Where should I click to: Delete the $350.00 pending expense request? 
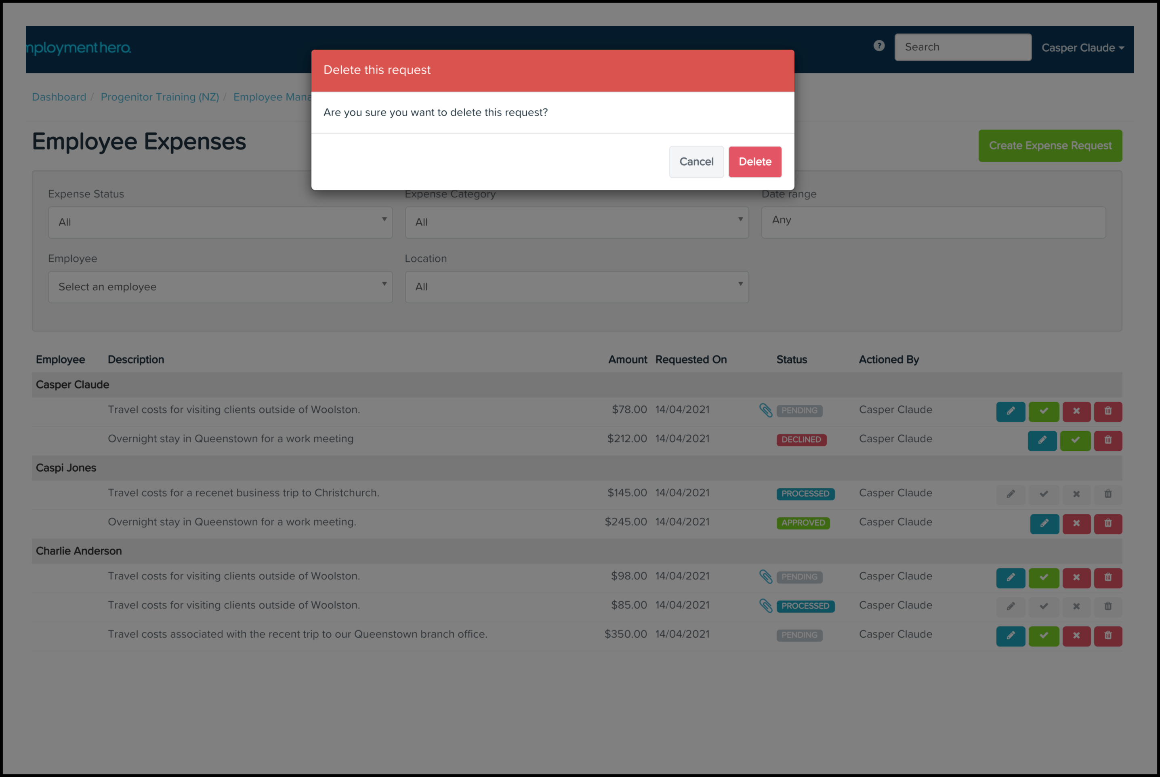click(x=1107, y=636)
